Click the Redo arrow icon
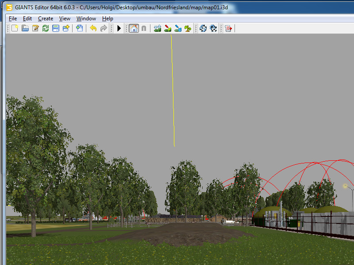 click(104, 28)
